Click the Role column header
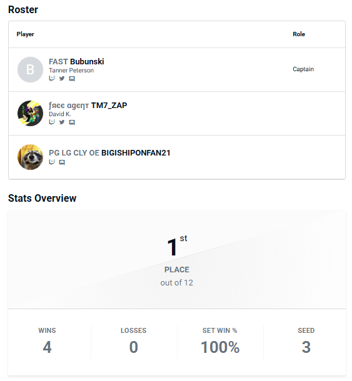This screenshot has width=352, height=381. pyautogui.click(x=299, y=34)
